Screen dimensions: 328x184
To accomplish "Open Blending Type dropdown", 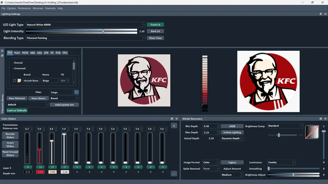I will pos(86,38).
